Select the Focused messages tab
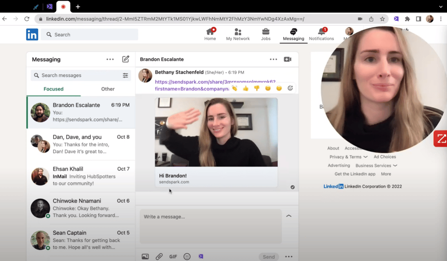 click(x=54, y=89)
